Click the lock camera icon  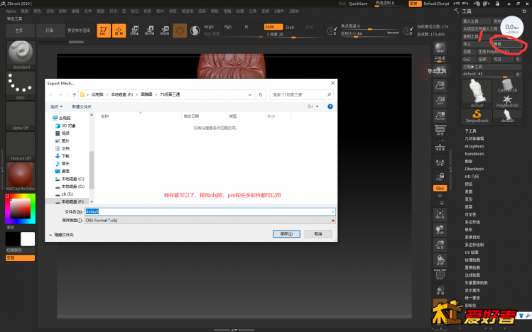click(x=440, y=177)
